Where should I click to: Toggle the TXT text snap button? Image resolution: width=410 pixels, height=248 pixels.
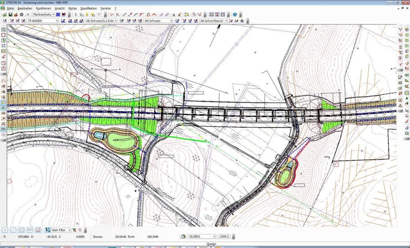click(30, 230)
